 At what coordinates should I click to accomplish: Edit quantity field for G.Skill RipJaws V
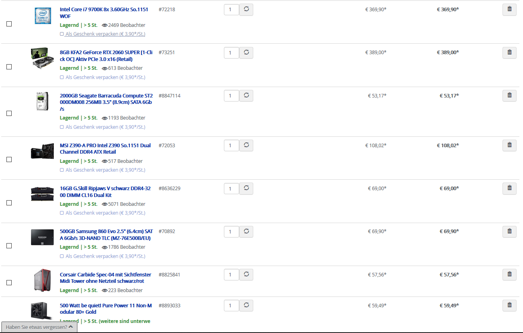click(x=232, y=188)
